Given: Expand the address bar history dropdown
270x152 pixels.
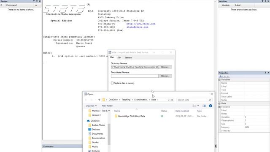Looking at the screenshot, I should click(169, 100).
